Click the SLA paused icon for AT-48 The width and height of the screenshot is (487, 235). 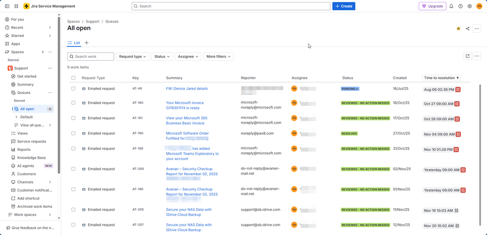[x=458, y=90]
